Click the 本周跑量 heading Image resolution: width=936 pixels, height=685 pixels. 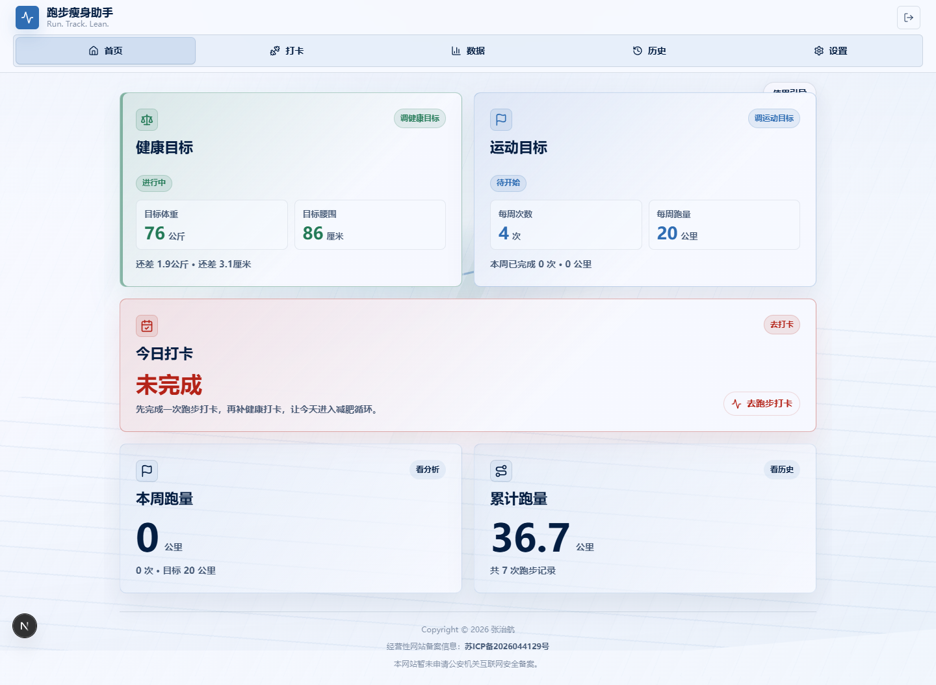164,499
